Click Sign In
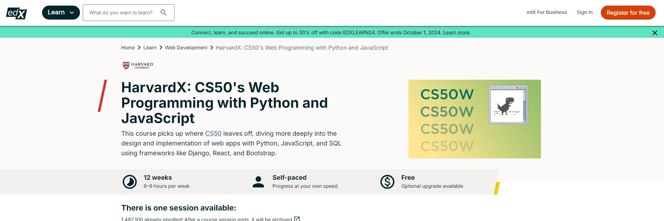The image size is (664, 221). click(x=584, y=12)
